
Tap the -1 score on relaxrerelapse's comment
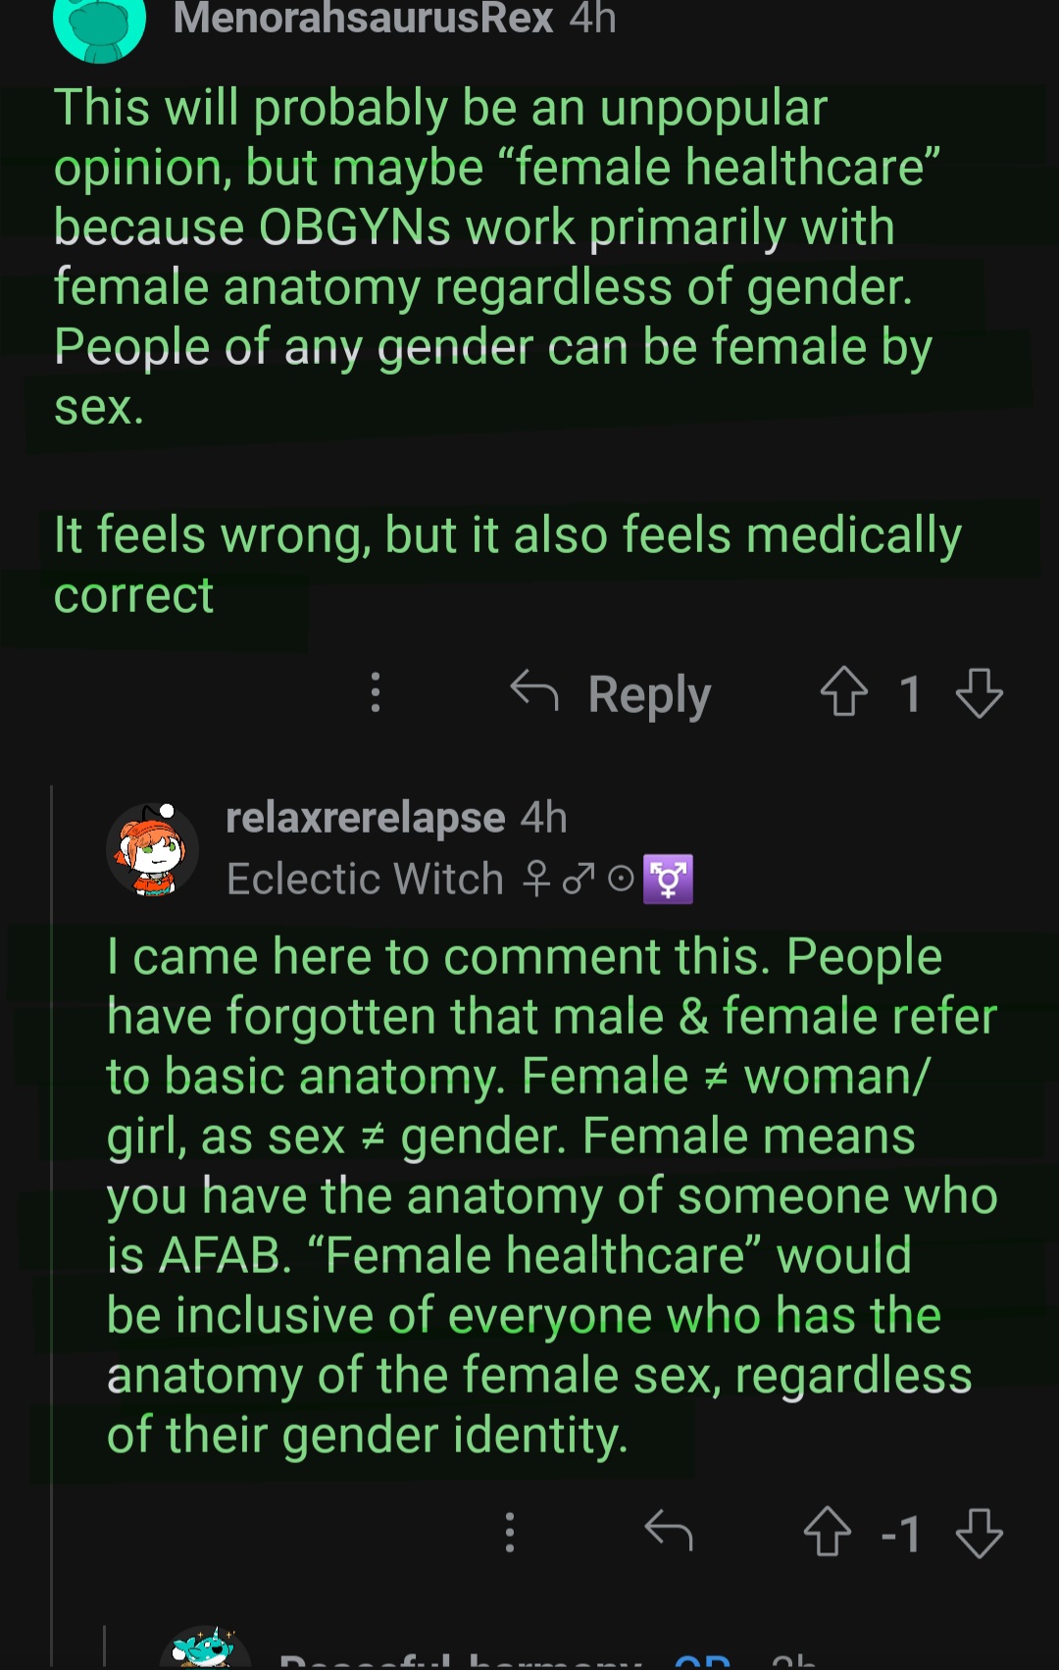901,1534
